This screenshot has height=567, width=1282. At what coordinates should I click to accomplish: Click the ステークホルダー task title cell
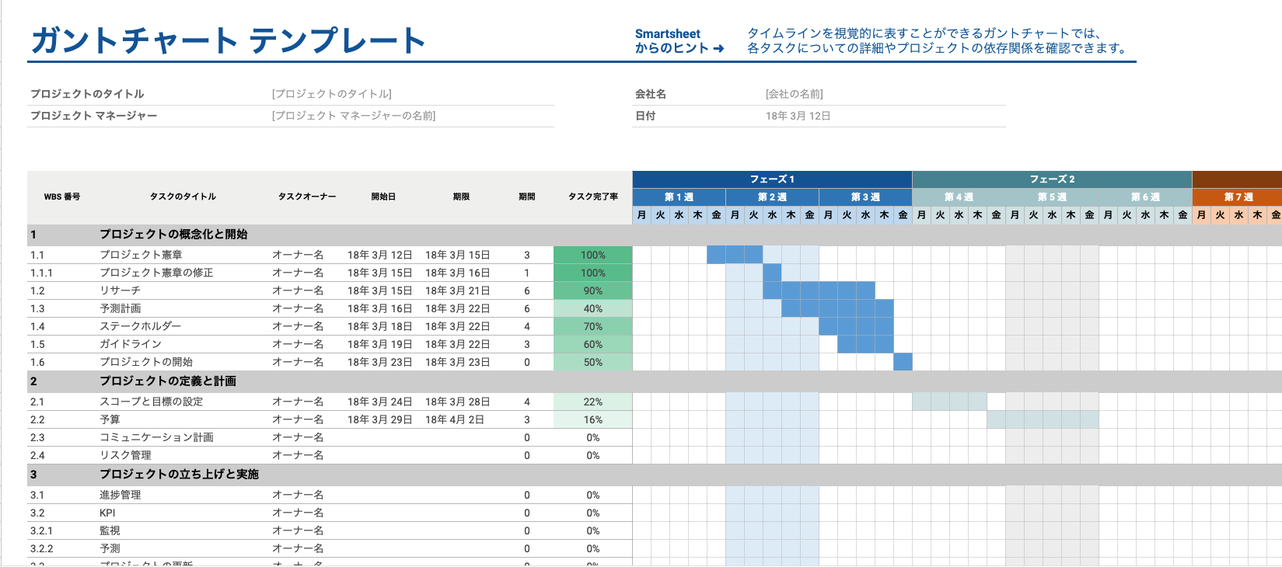pos(141,326)
